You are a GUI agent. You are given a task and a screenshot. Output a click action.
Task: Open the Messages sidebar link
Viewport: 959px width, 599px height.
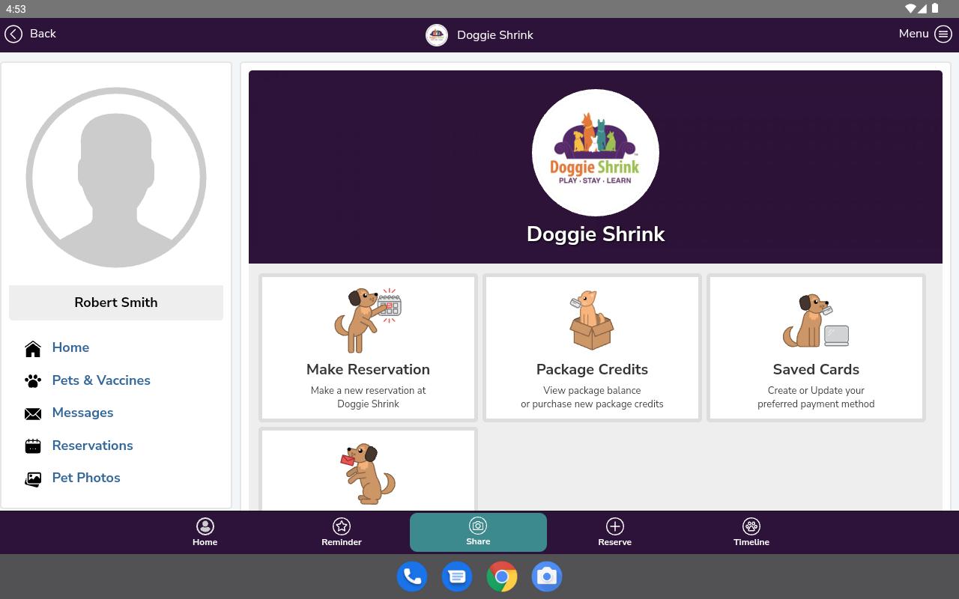pyautogui.click(x=82, y=413)
